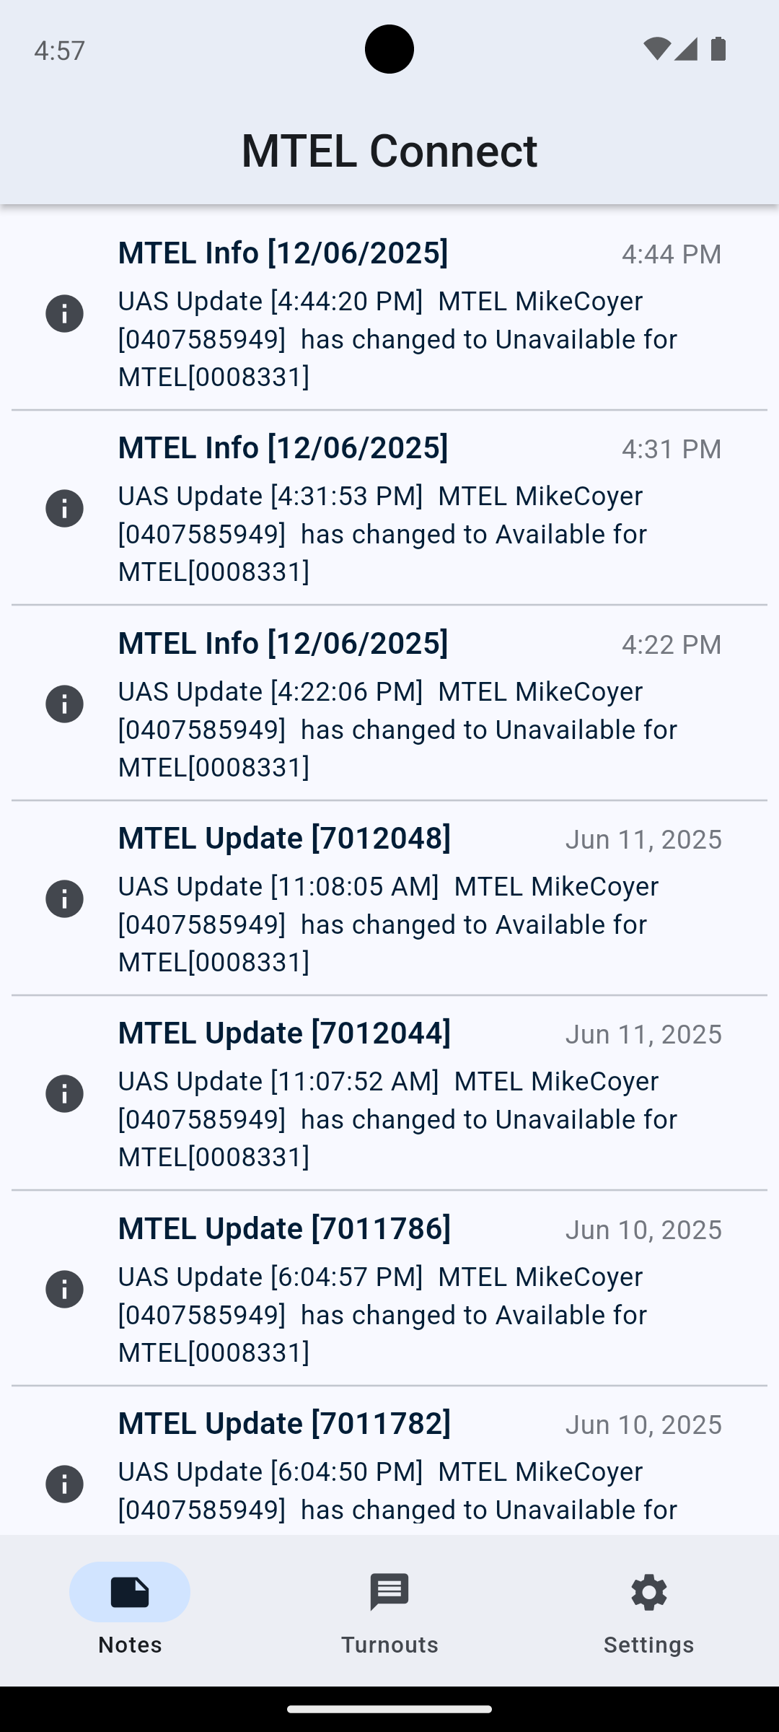
Task: Tap the Settings gear icon
Action: click(x=648, y=1592)
